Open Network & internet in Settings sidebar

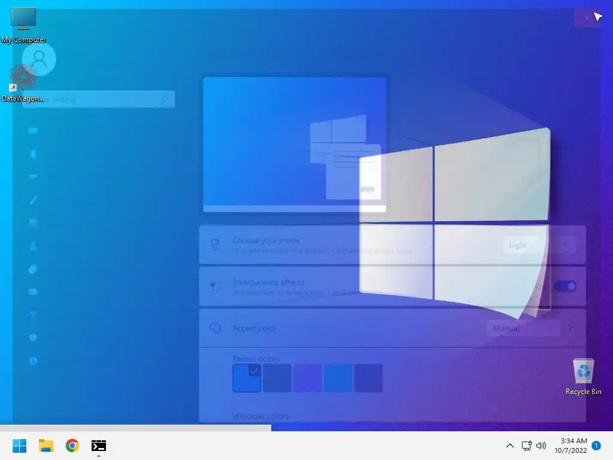point(33,177)
